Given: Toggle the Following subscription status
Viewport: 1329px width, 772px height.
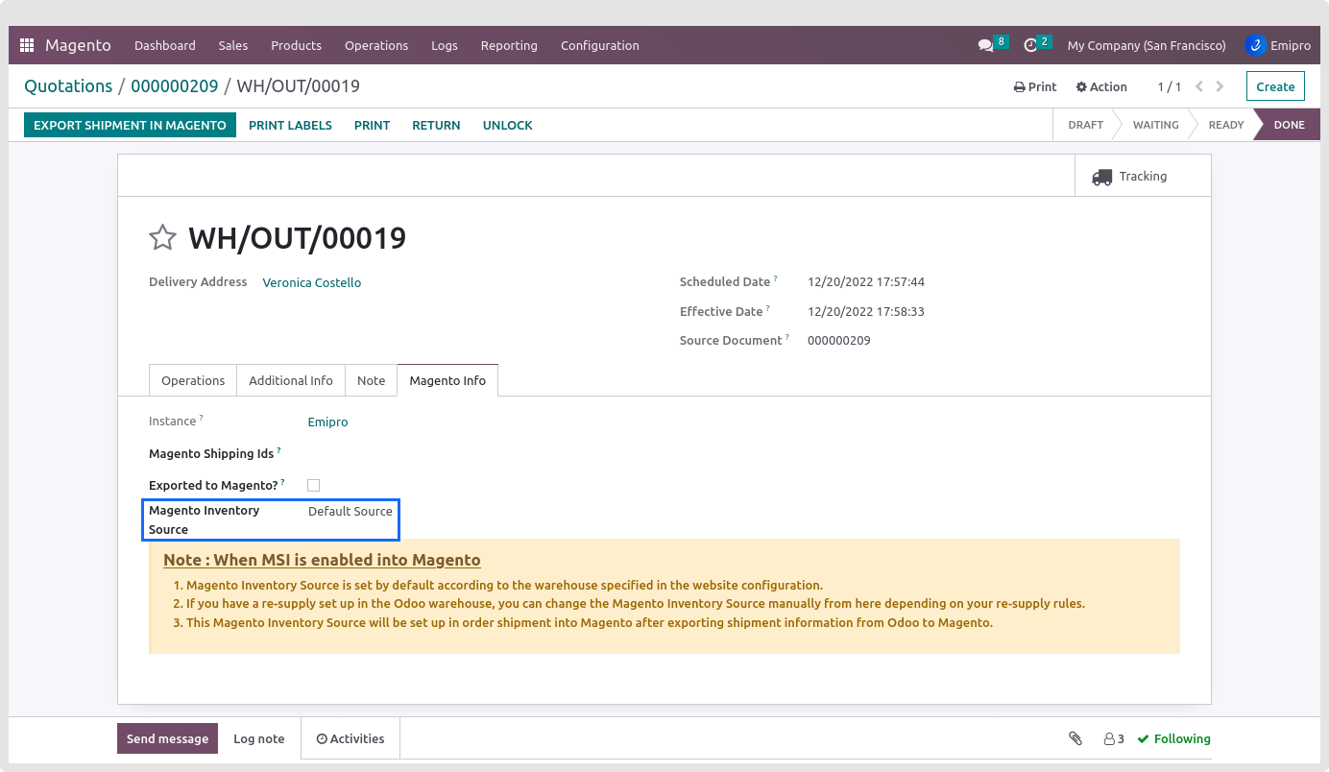Looking at the screenshot, I should (1173, 738).
